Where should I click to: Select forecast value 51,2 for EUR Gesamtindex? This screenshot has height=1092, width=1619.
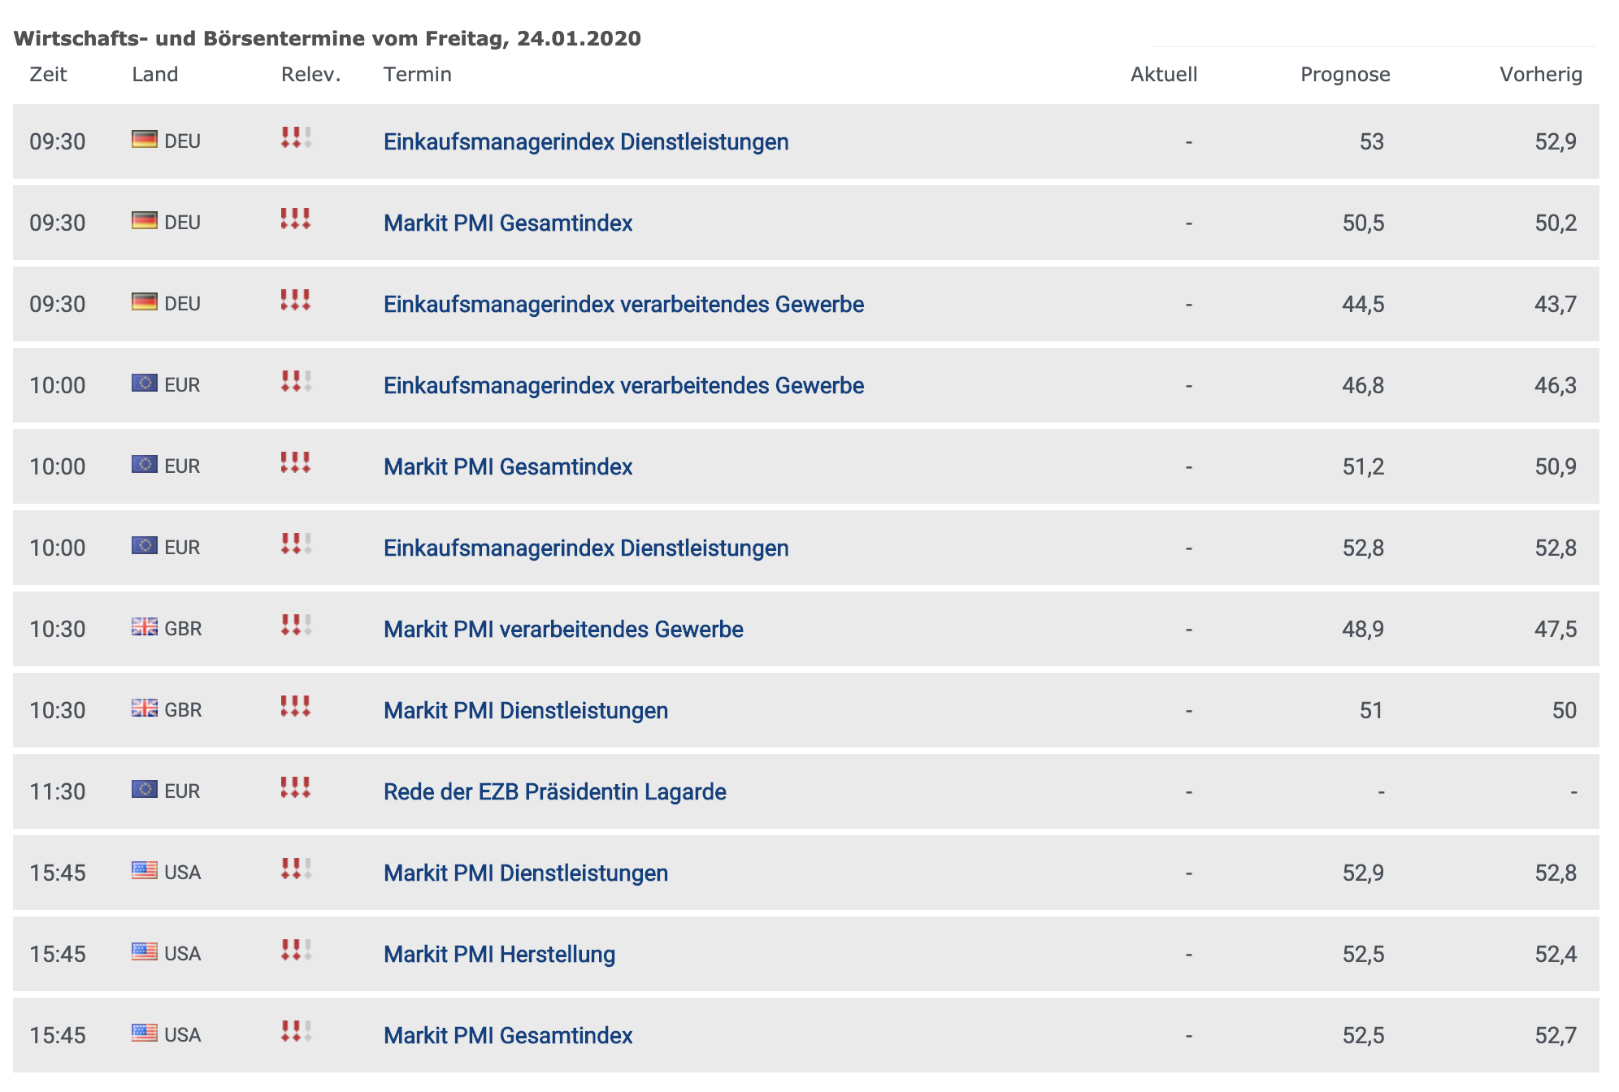tap(1363, 466)
